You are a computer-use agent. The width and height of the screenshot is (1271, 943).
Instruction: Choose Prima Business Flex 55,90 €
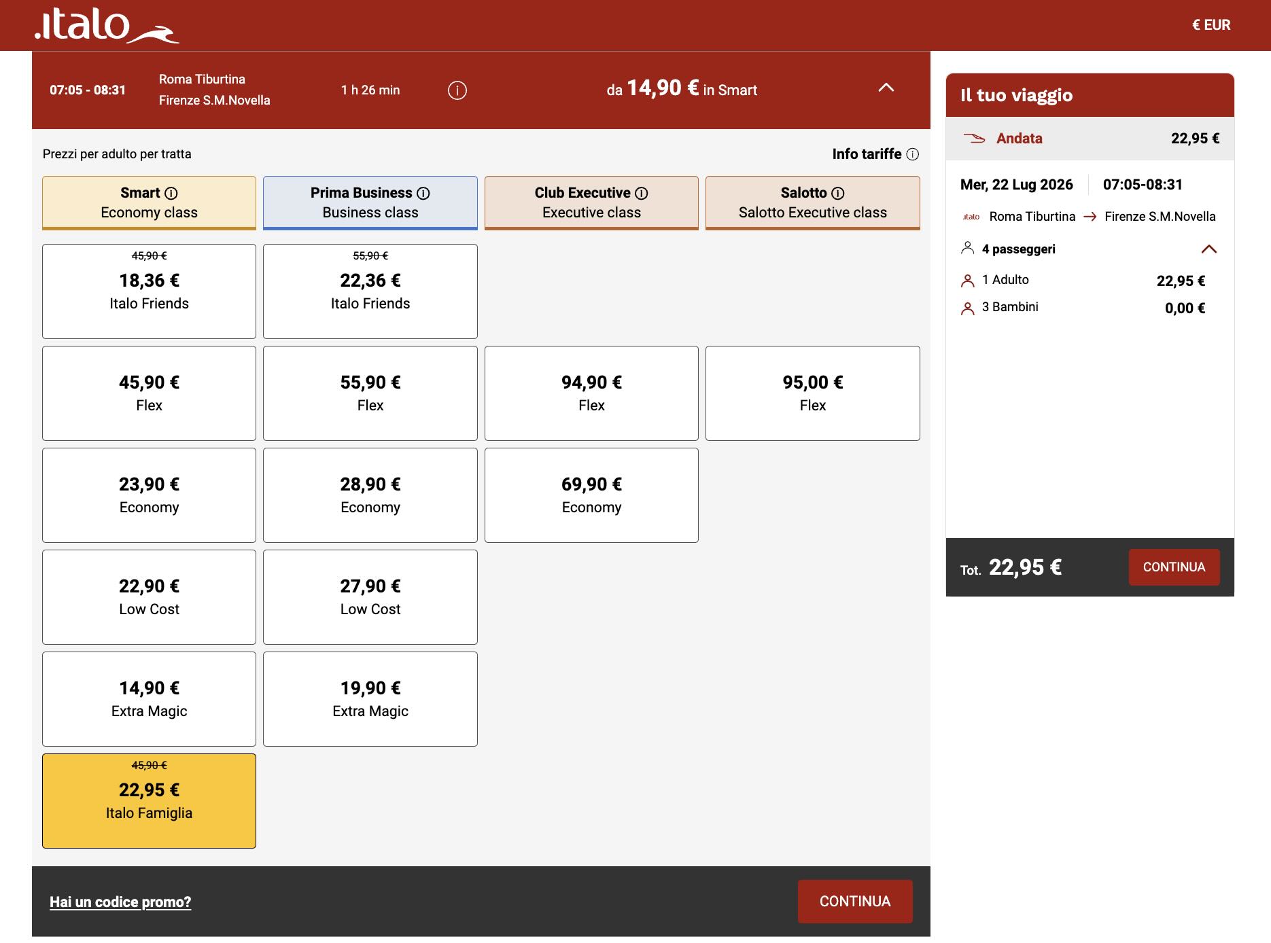370,393
